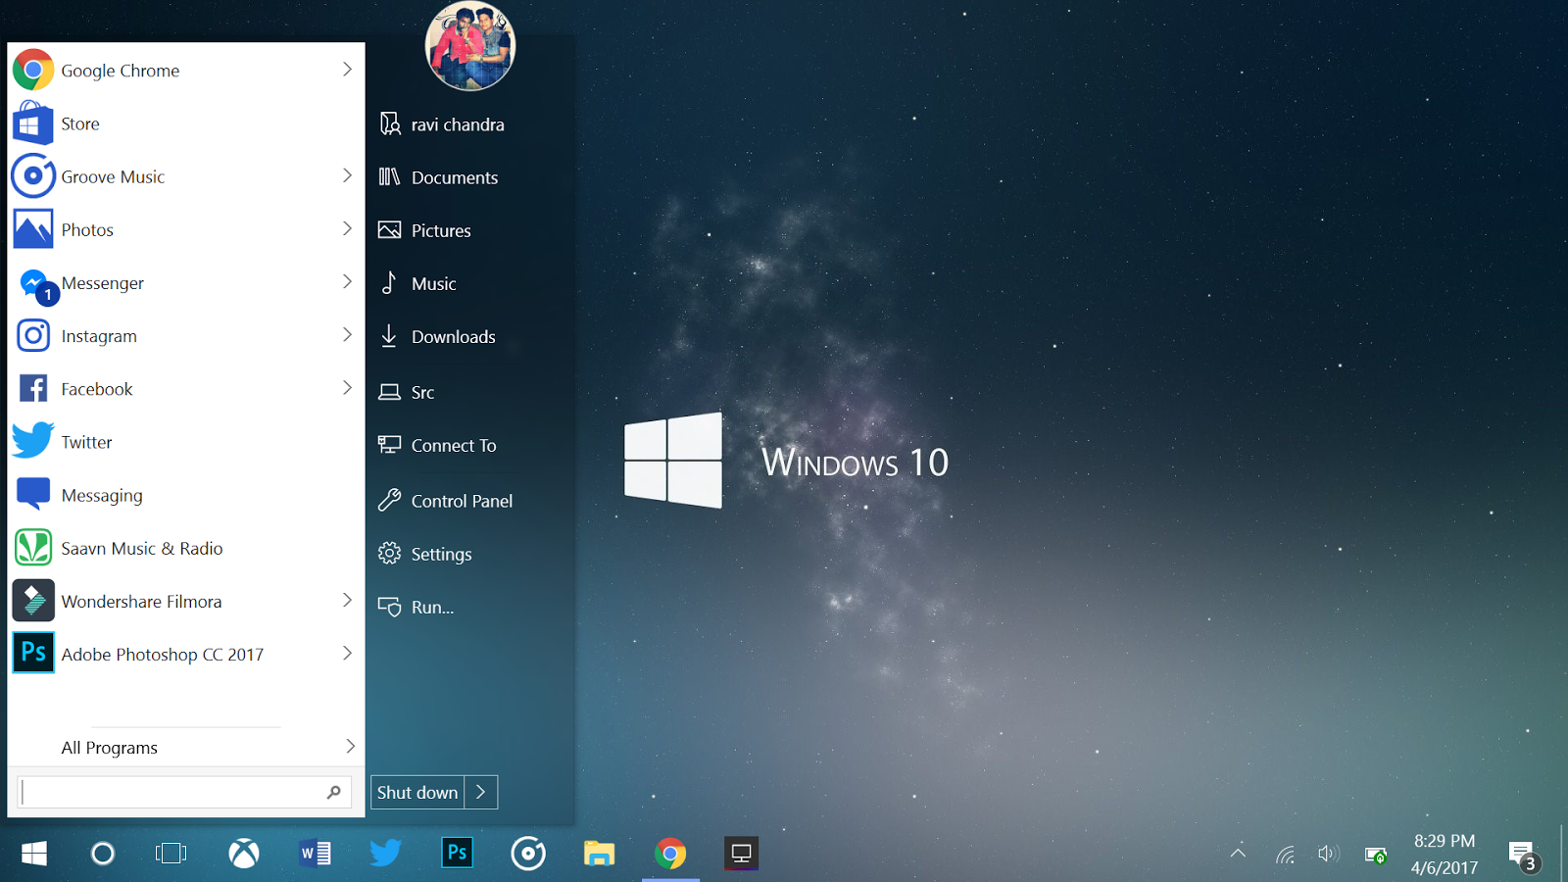
Task: Click the battery status tray icon
Action: (x=1376, y=855)
